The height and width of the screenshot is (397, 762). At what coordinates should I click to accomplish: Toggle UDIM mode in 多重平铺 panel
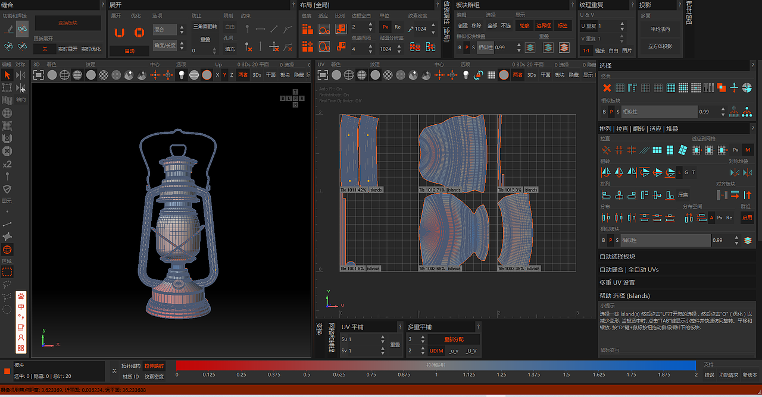(436, 351)
